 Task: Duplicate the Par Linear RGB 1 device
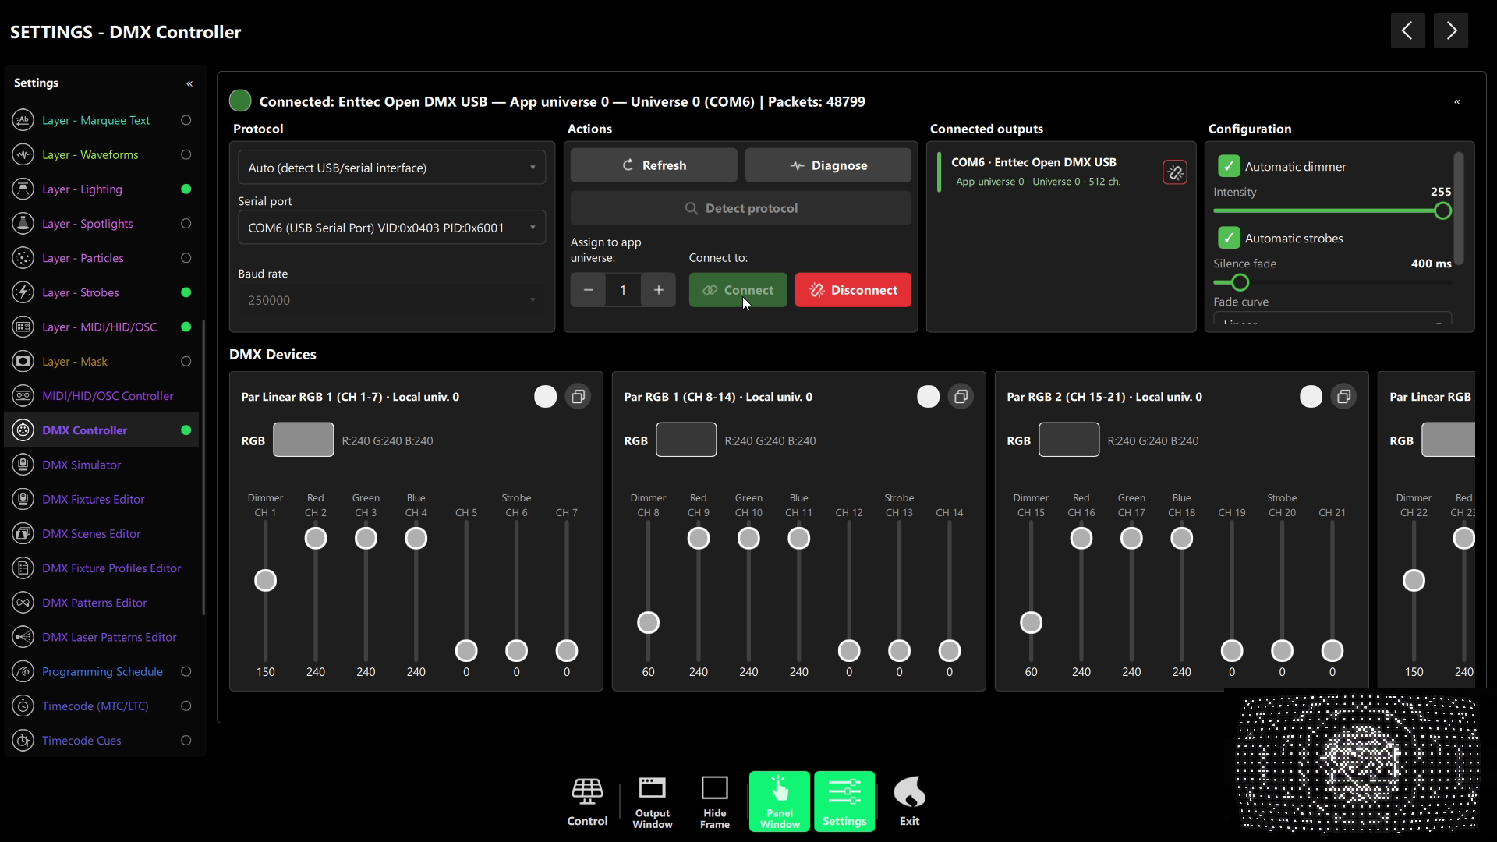coord(578,397)
